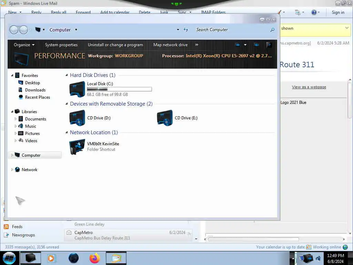Select Downloads under Favorites
The width and height of the screenshot is (353, 265).
(x=35, y=90)
